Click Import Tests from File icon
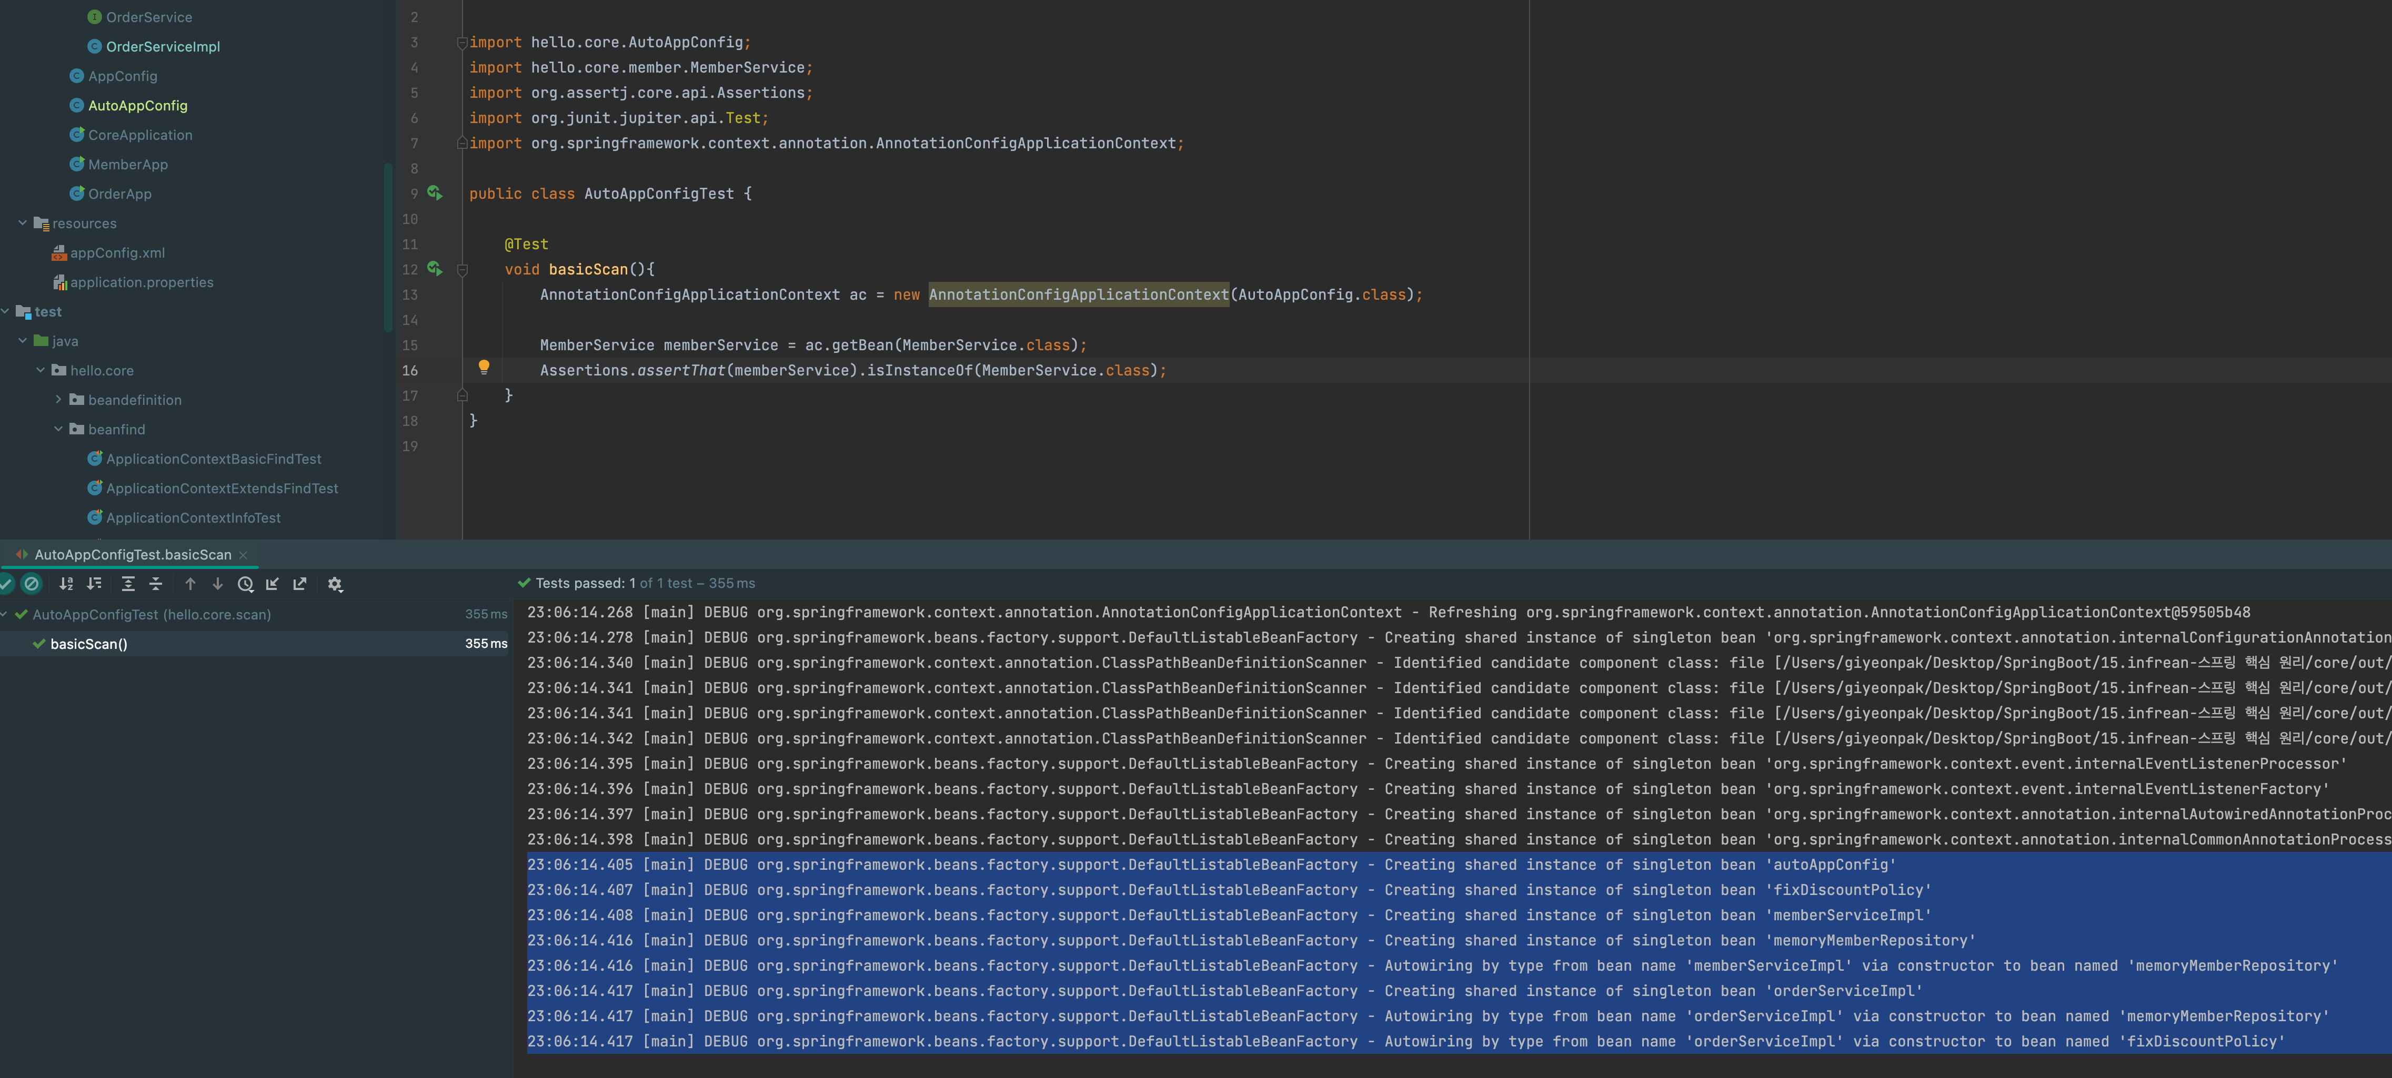This screenshot has height=1078, width=2392. pos(272,584)
